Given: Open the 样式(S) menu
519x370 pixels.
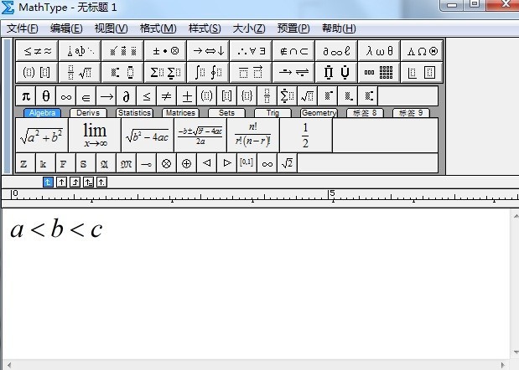Looking at the screenshot, I should pyautogui.click(x=205, y=28).
